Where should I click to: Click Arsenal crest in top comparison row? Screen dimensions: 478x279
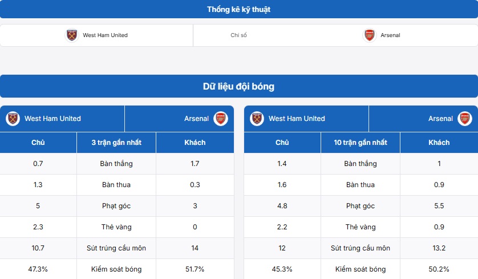pos(370,35)
